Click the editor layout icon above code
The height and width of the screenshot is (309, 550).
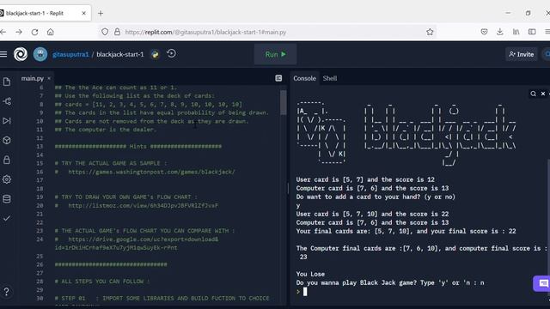[x=278, y=78]
